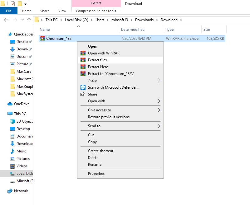Click the WinRAR icon beside Open with WinRAR
The width and height of the screenshot is (250, 205).
pos(83,53)
